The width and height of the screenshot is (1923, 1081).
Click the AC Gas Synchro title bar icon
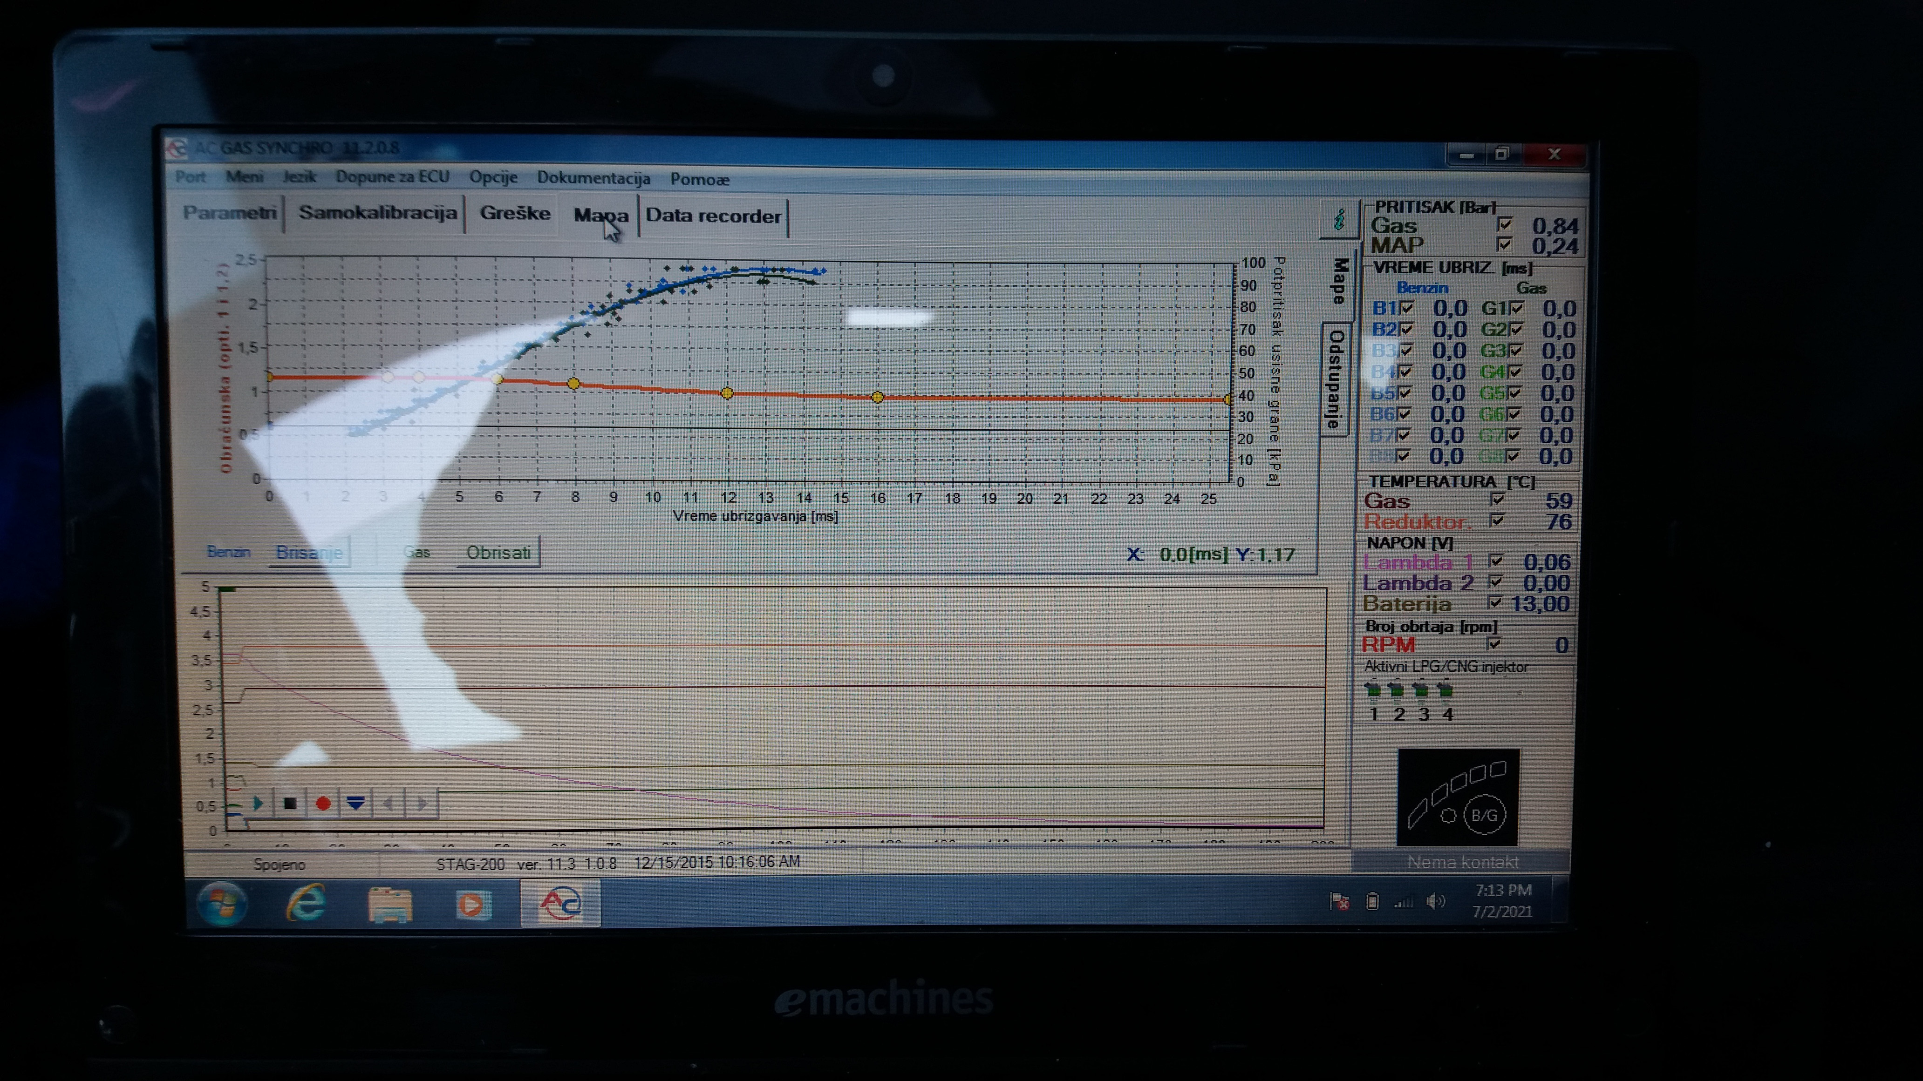pos(177,148)
